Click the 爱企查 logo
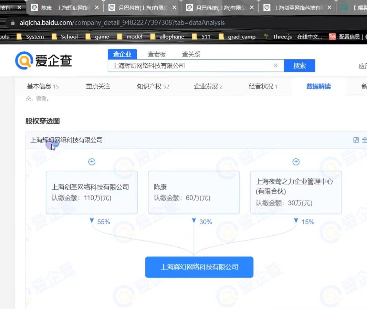The image size is (367, 309). coord(43,61)
